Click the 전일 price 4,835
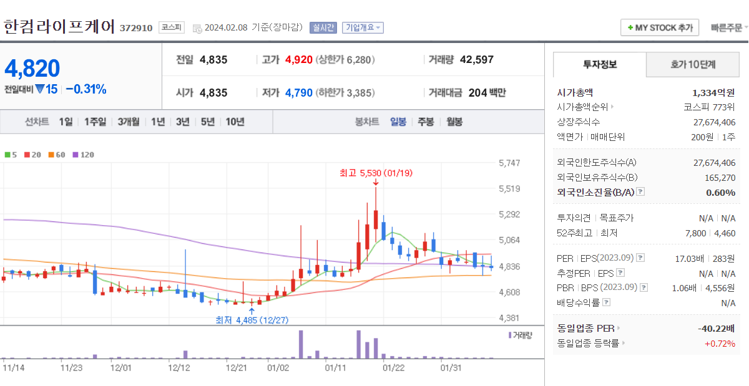The image size is (749, 386). 213,60
